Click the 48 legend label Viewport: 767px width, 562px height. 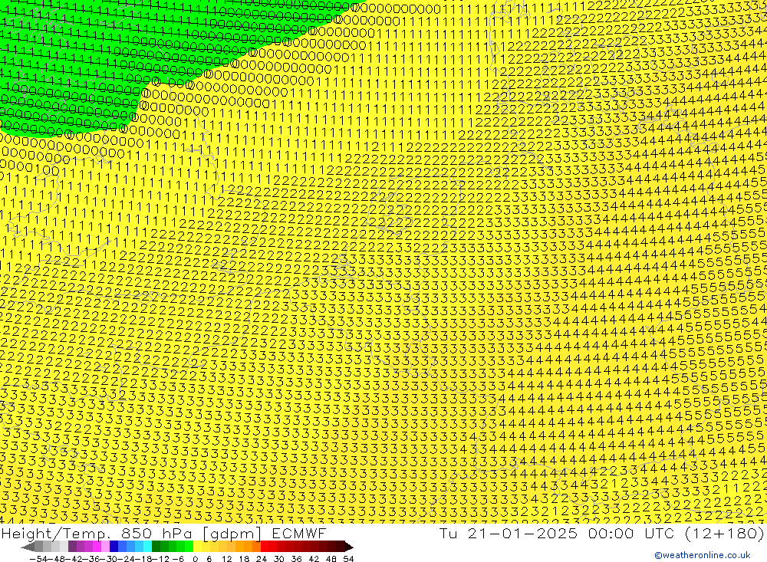[331, 559]
